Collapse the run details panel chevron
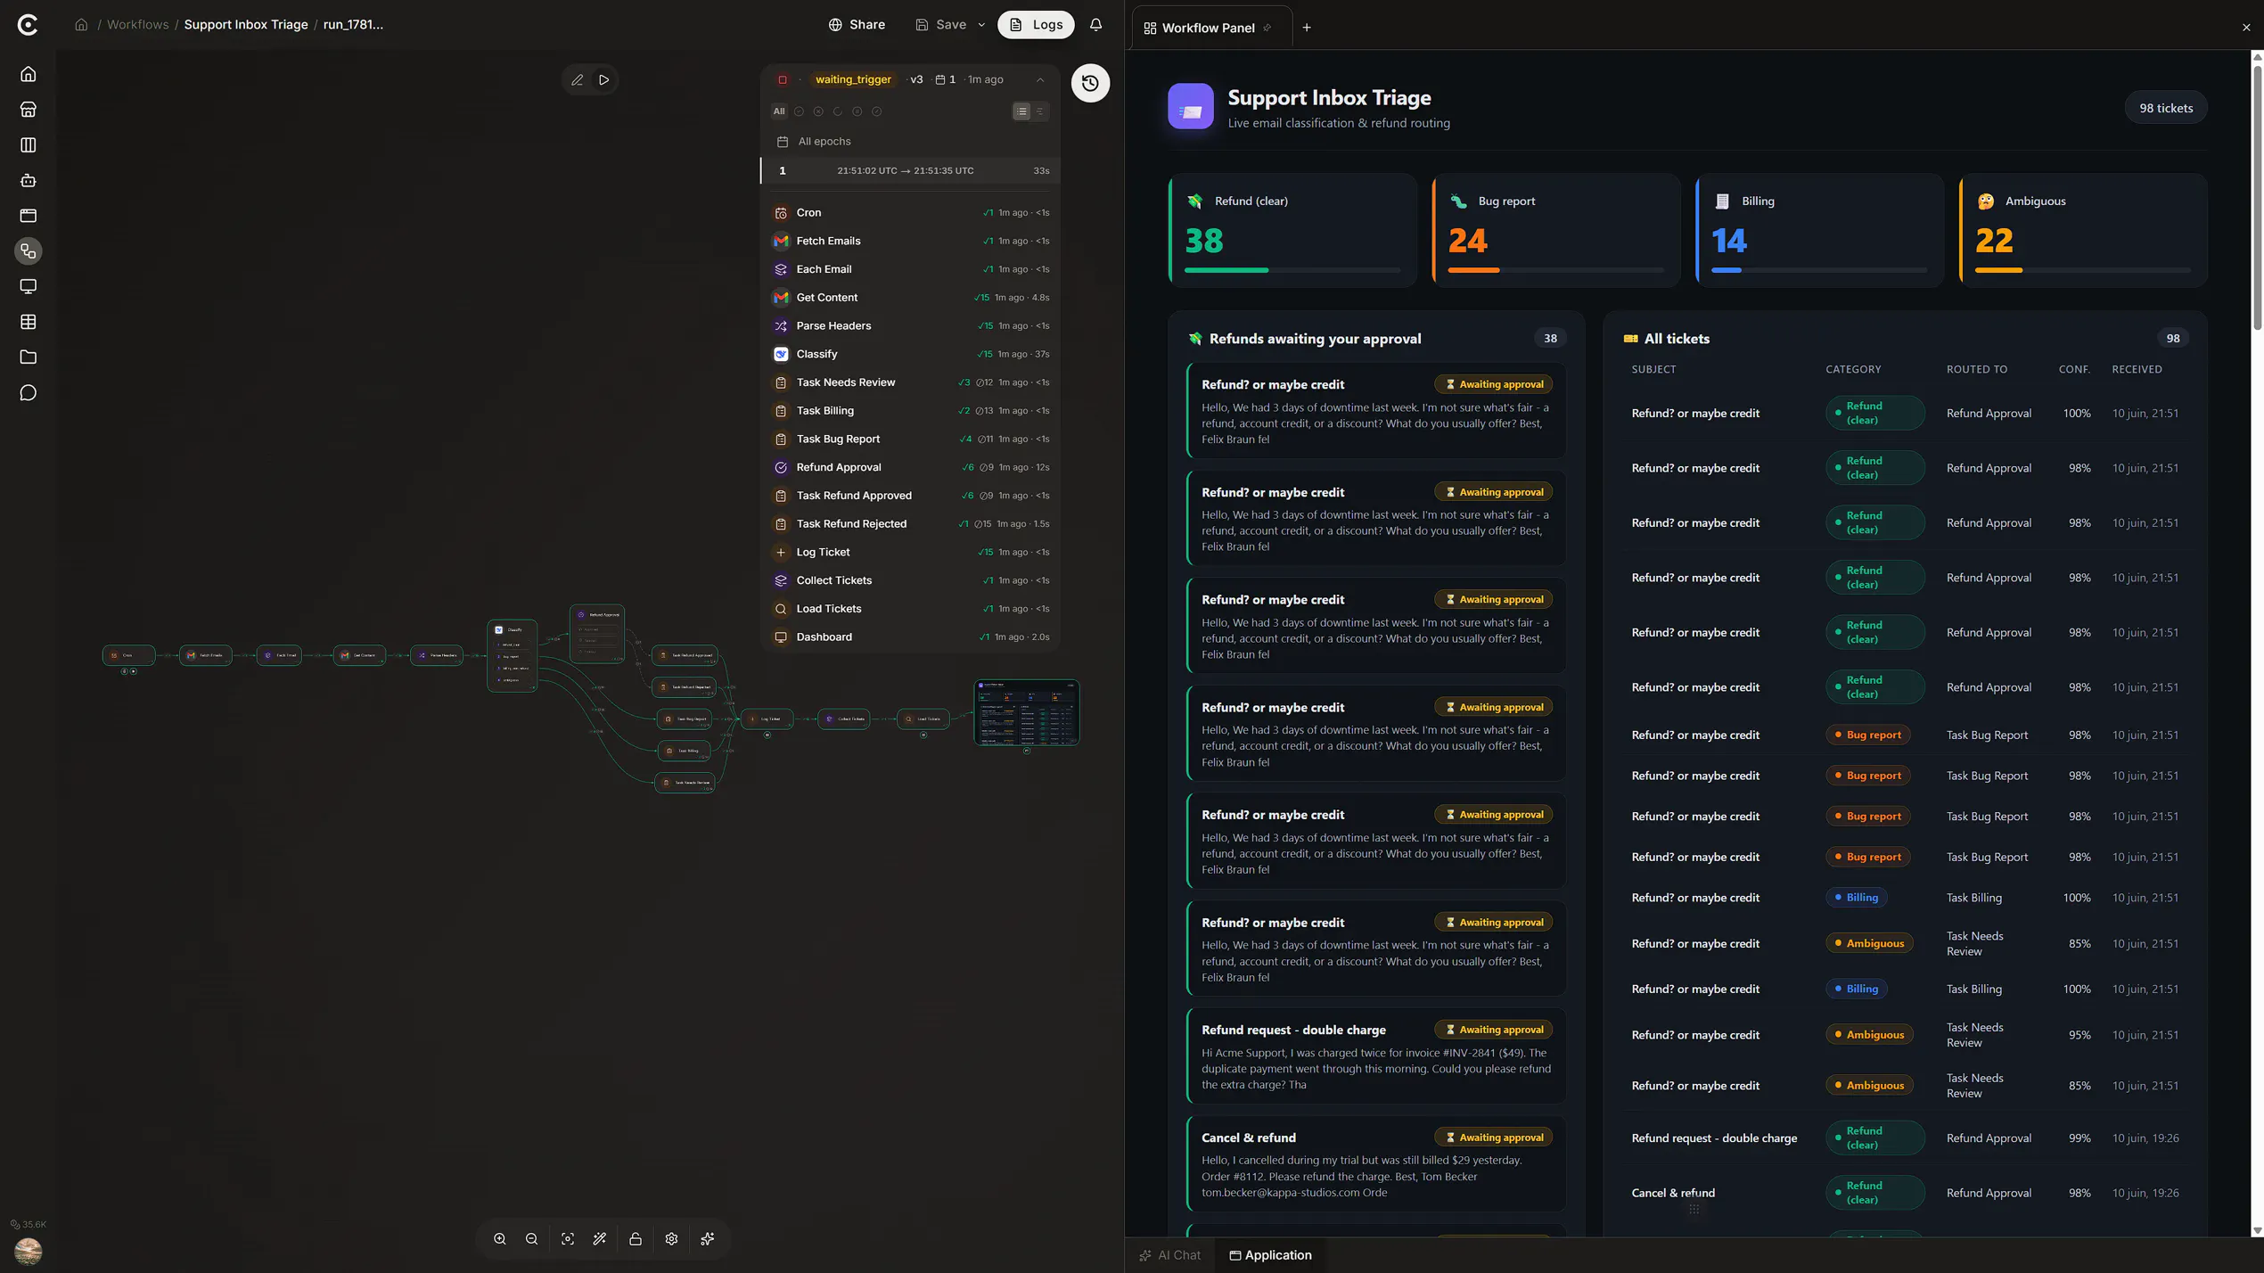This screenshot has width=2264, height=1273. (1040, 80)
